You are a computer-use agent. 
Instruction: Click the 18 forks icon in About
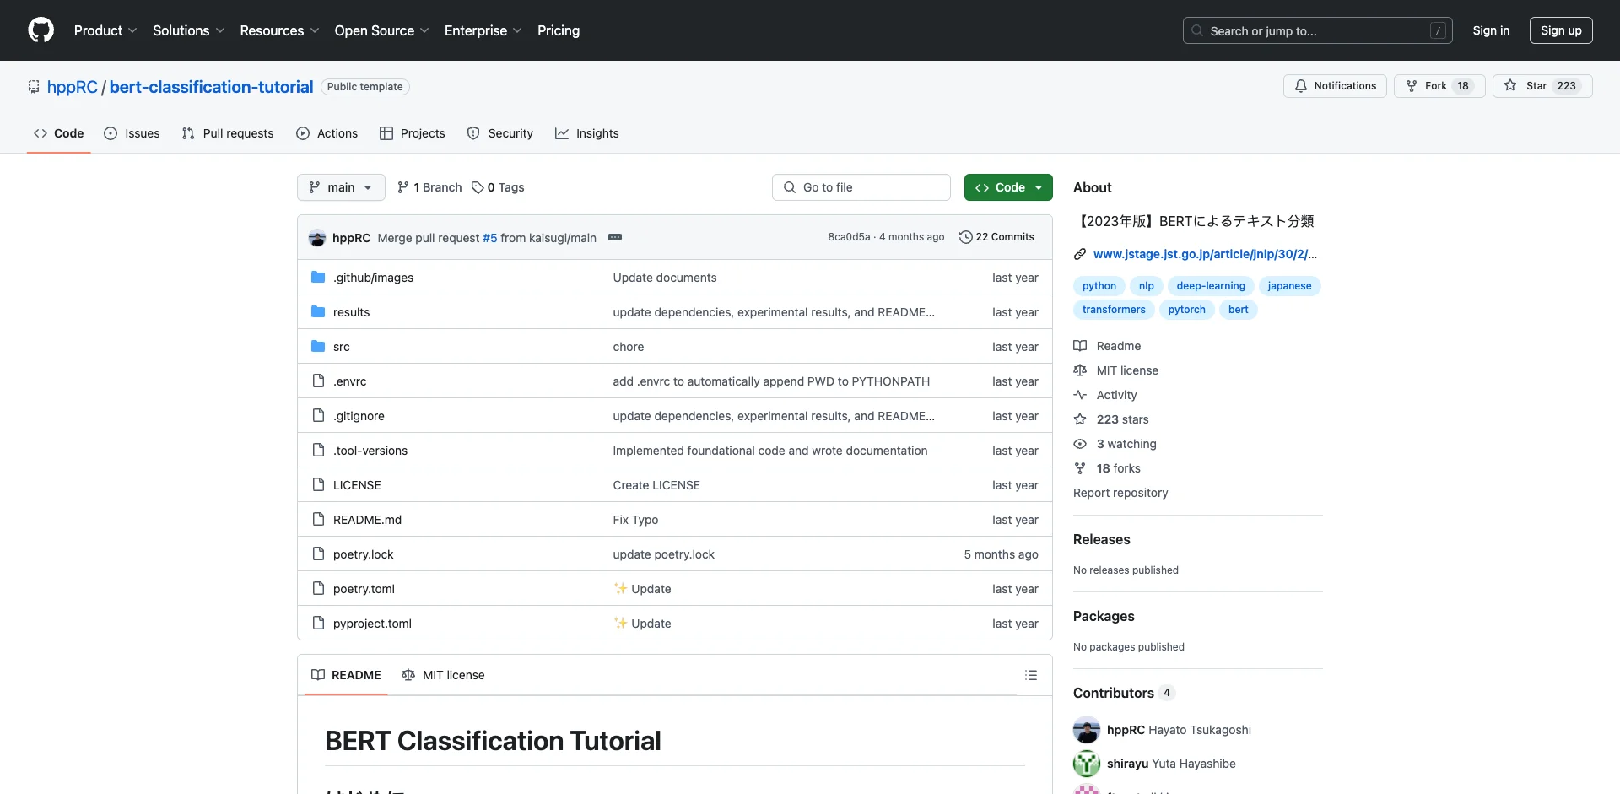point(1080,468)
